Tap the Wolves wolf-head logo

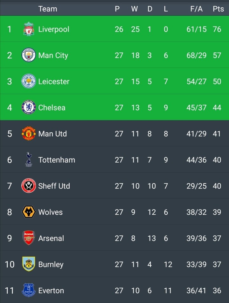tap(29, 212)
